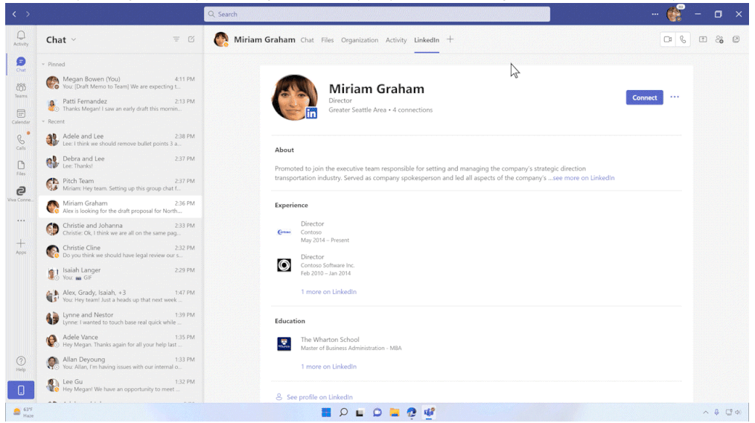Click Miriam Graham's profile photo
This screenshot has width=755, height=423.
coord(294,97)
